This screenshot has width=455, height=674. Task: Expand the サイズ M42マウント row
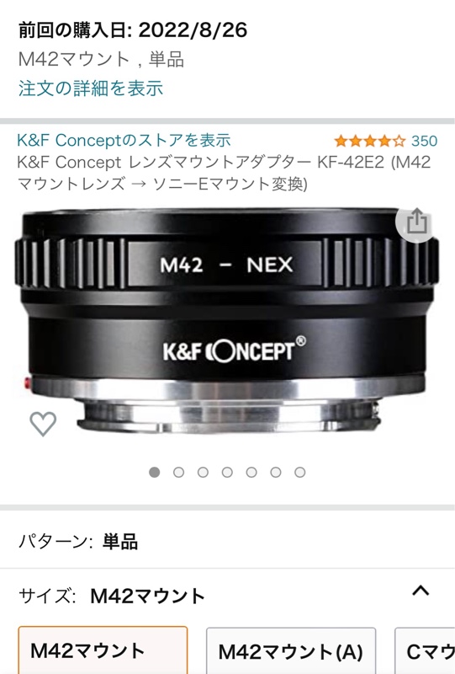tap(227, 596)
